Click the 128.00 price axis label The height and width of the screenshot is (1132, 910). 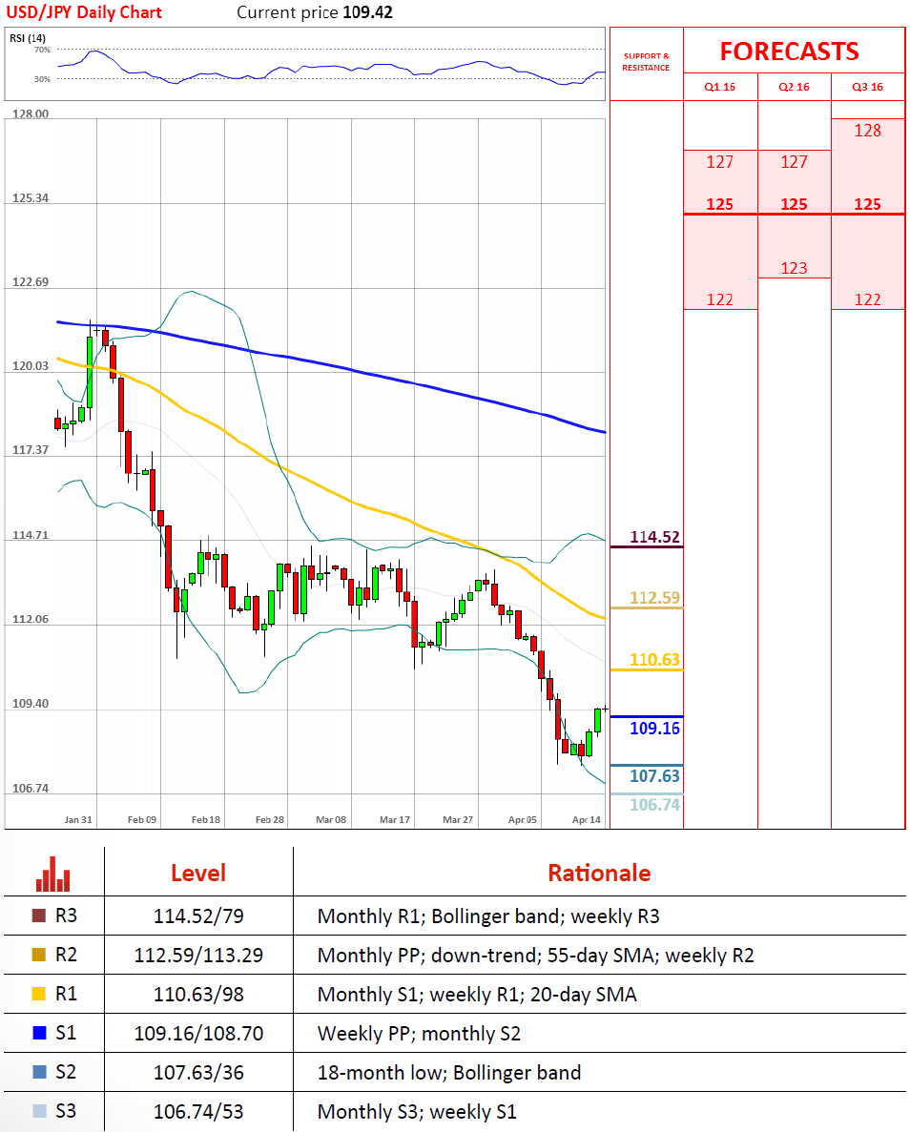coord(31,114)
